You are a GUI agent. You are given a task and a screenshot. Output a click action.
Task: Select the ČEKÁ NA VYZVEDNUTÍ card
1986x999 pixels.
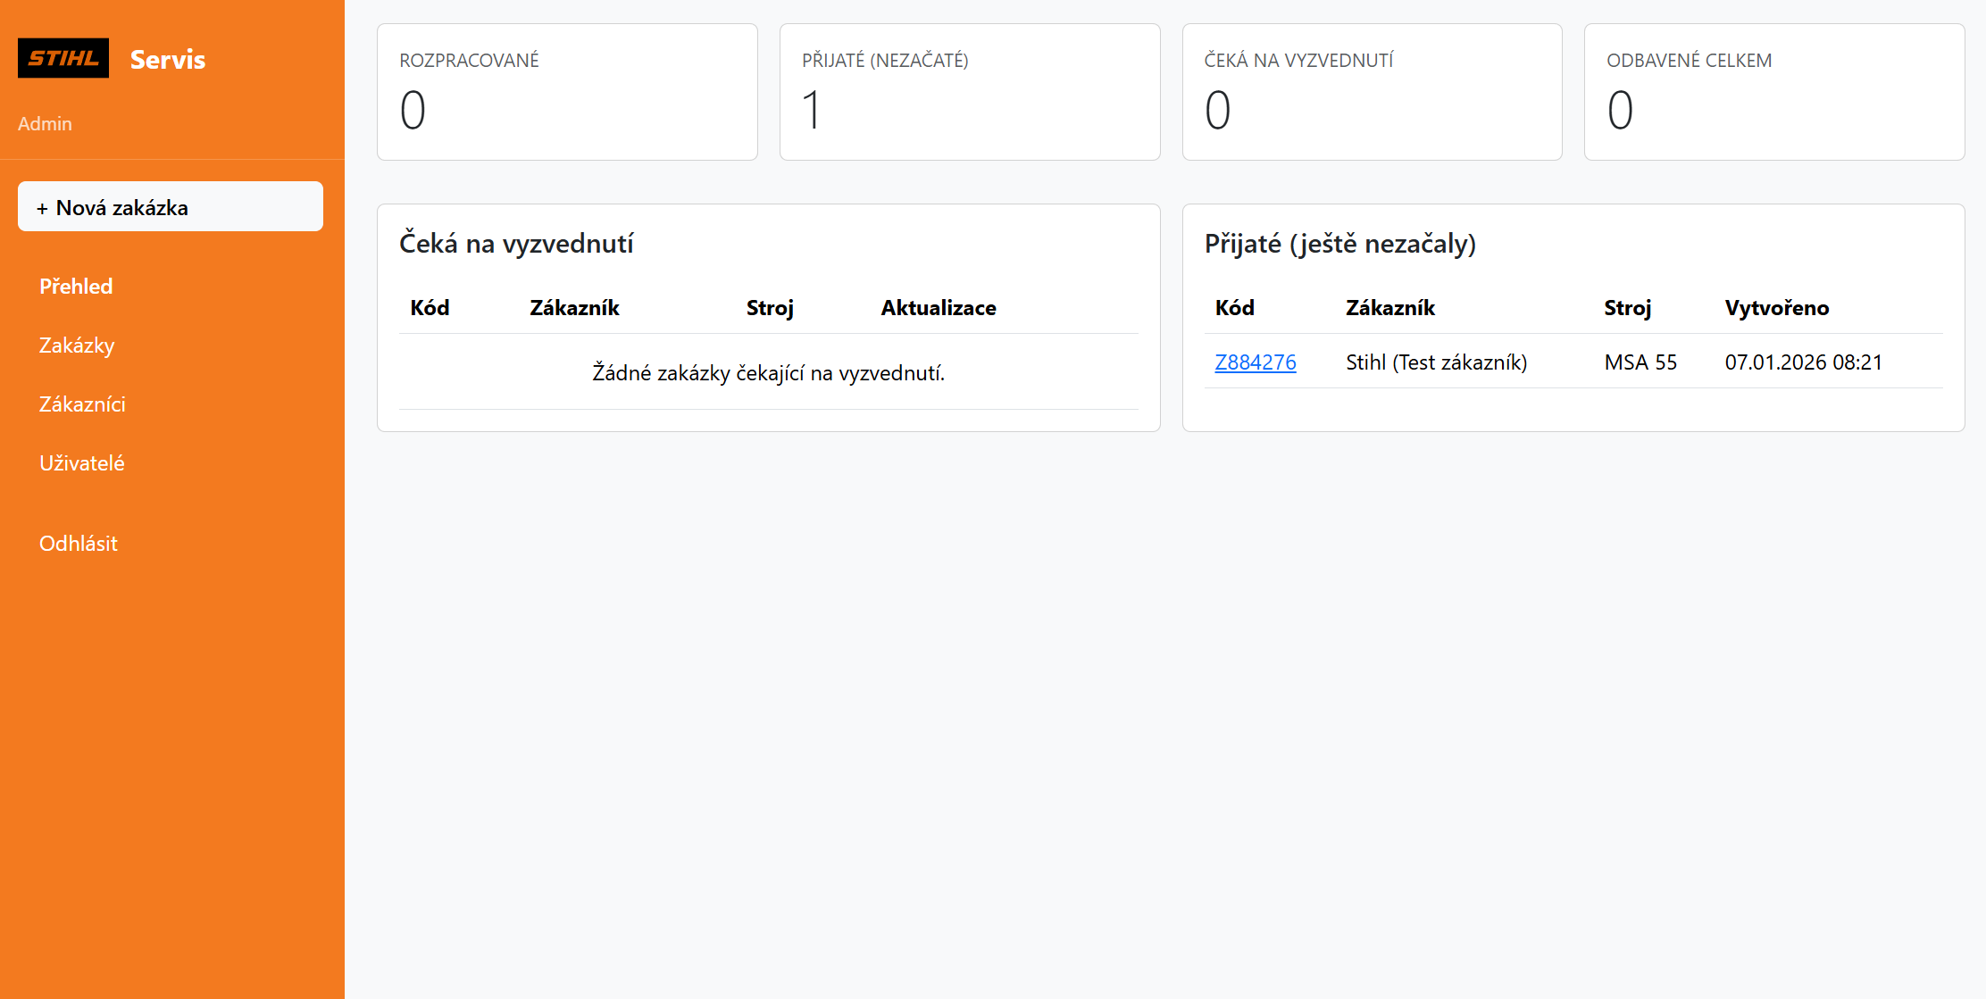click(x=1371, y=91)
